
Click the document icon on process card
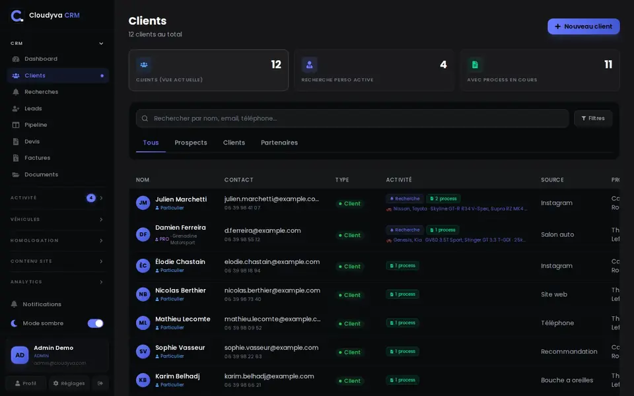(475, 65)
